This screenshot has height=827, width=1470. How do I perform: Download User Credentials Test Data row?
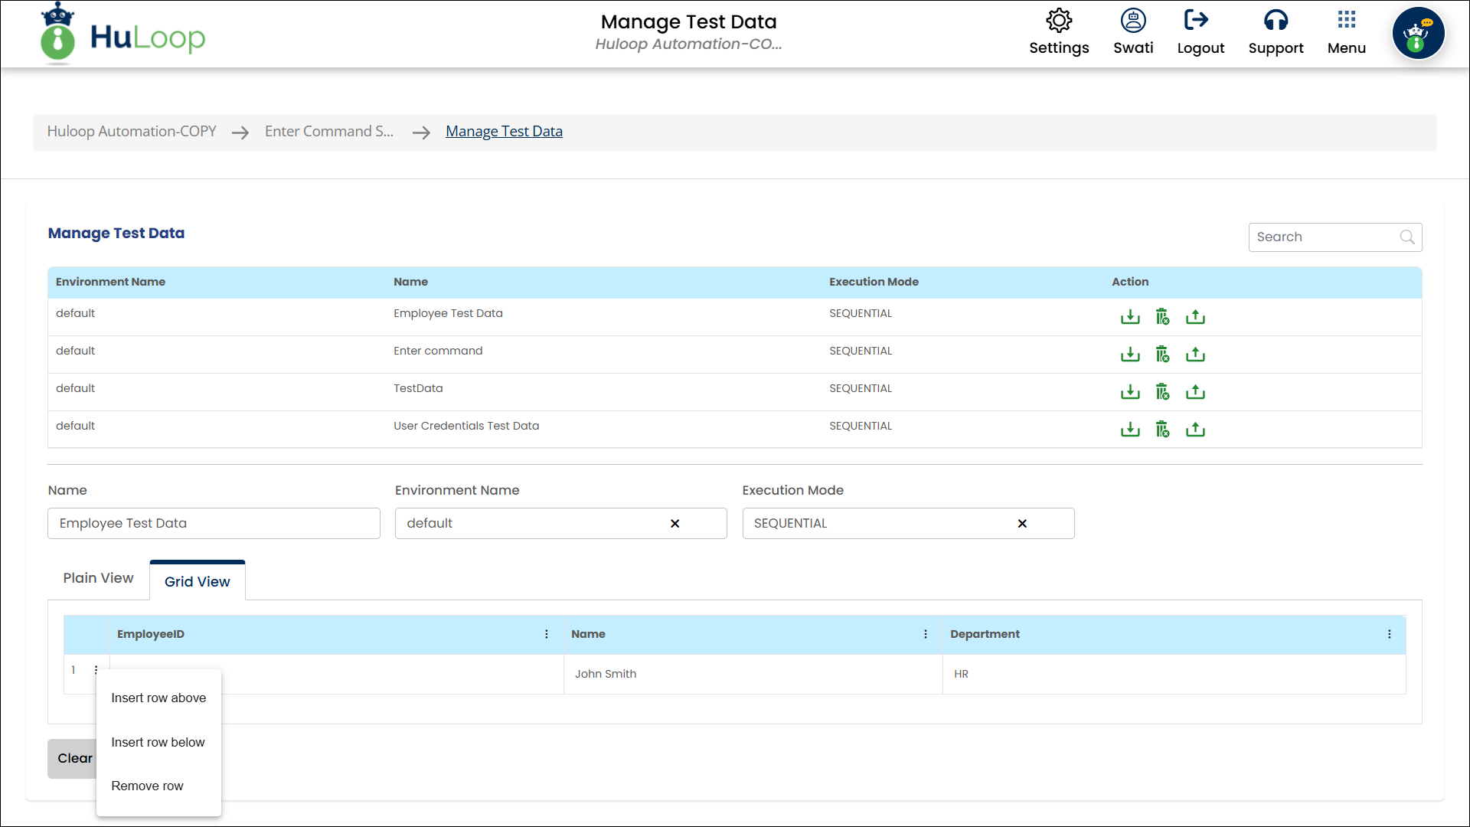point(1130,430)
